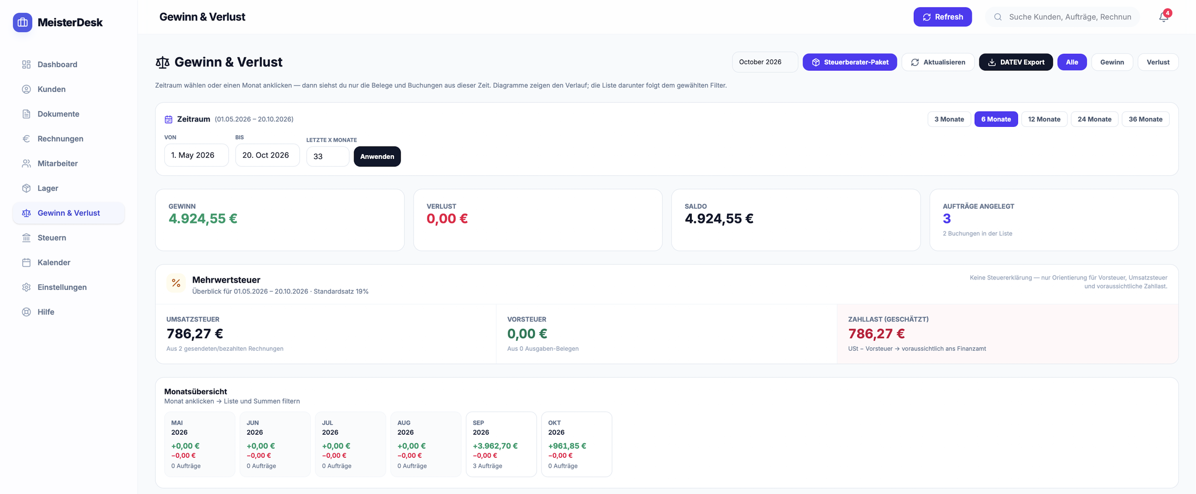Click the Steuerberater-Paket button
The height and width of the screenshot is (494, 1196).
(x=849, y=62)
